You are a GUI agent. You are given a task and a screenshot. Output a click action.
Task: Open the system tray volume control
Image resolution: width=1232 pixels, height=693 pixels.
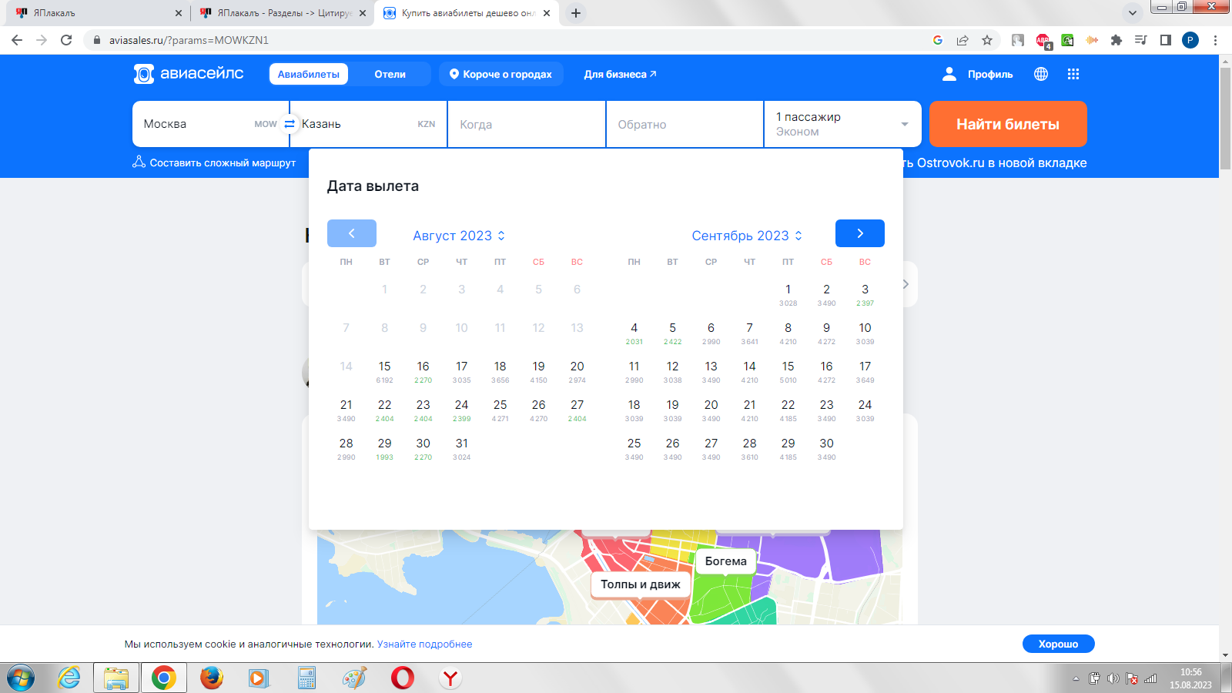[1113, 678]
